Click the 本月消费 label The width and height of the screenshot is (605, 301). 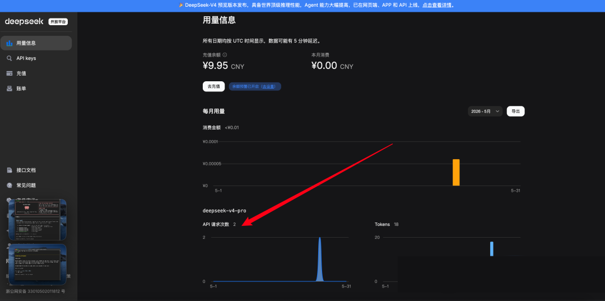click(x=320, y=55)
